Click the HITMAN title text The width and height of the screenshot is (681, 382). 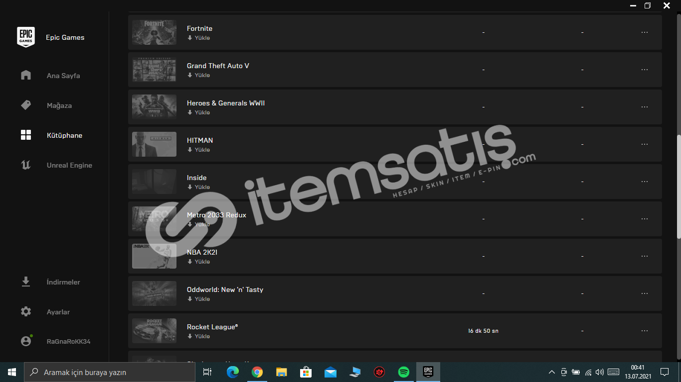[200, 140]
